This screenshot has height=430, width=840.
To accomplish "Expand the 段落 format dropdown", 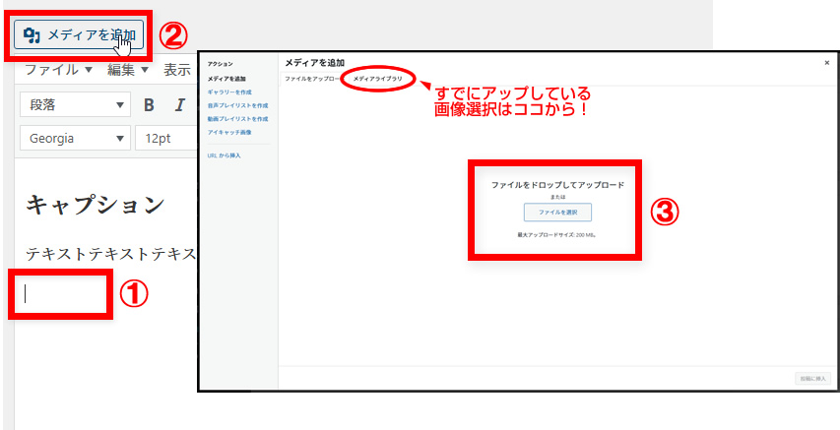I will [74, 104].
